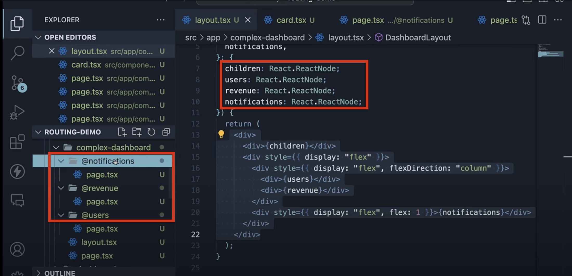Click DashboardLayout symbol icon in breadcrumb

379,37
